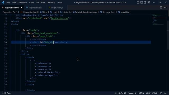Open notifications bell icon
The image size is (169, 95).
coord(166,93)
